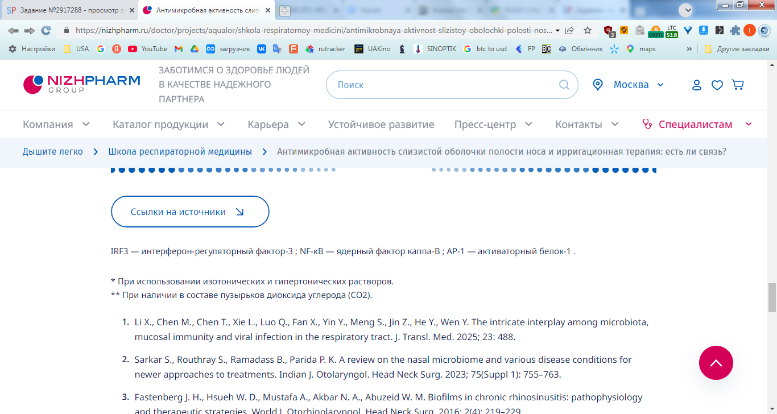Open the uBlock Origin extension icon
This screenshot has width=777, height=414.
[x=609, y=31]
